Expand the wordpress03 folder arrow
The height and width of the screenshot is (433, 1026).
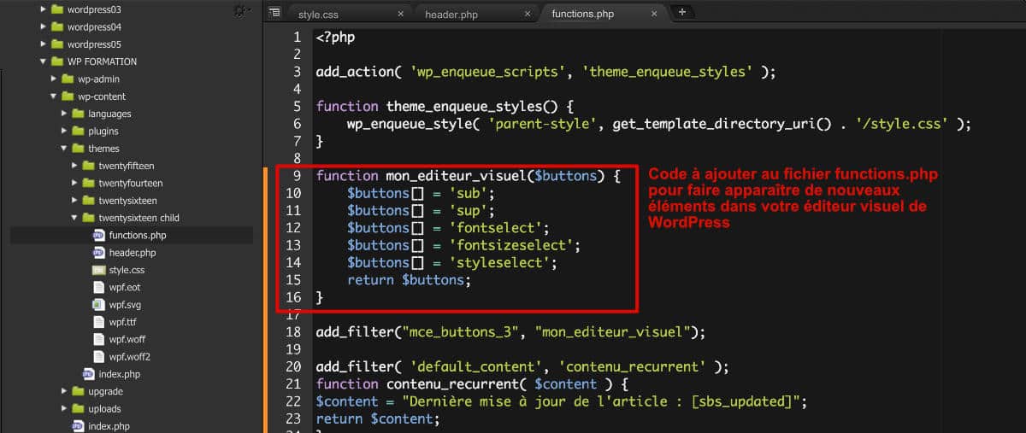point(44,9)
